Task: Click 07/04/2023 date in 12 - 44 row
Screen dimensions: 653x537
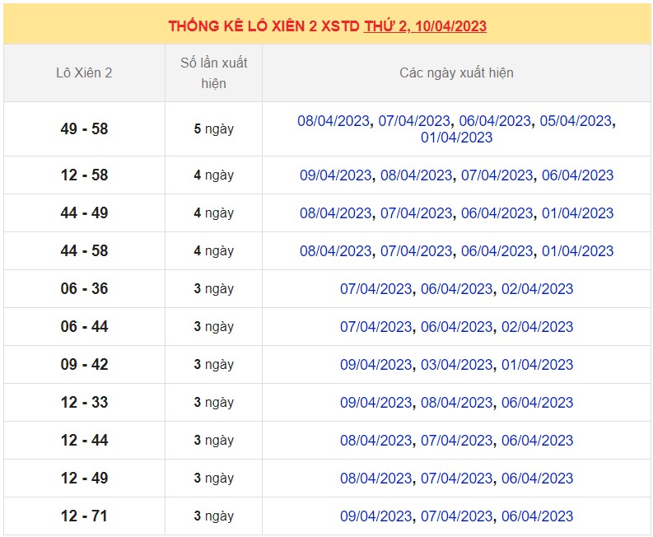Action: pos(456,441)
